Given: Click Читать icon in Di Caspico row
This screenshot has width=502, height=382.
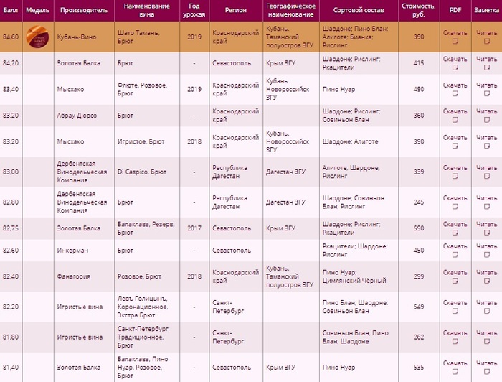Looking at the screenshot, I should [487, 176].
